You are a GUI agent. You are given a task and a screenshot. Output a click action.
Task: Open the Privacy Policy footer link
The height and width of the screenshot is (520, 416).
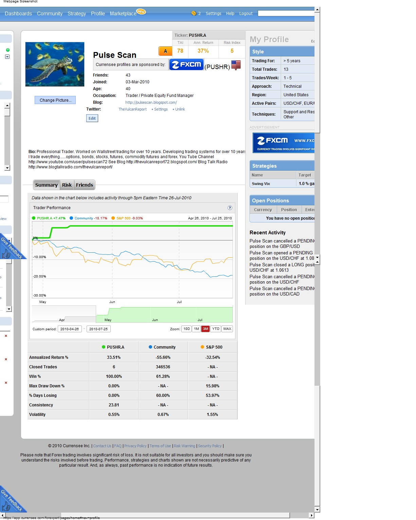click(135, 446)
